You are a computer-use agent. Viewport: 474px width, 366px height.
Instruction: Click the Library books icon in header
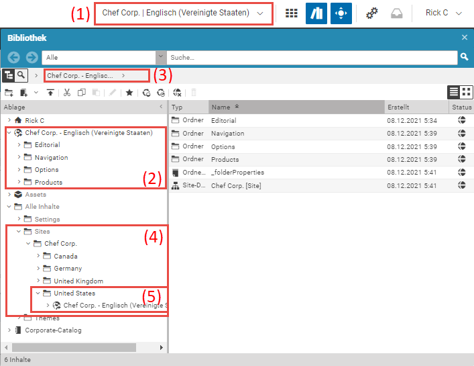pos(316,13)
